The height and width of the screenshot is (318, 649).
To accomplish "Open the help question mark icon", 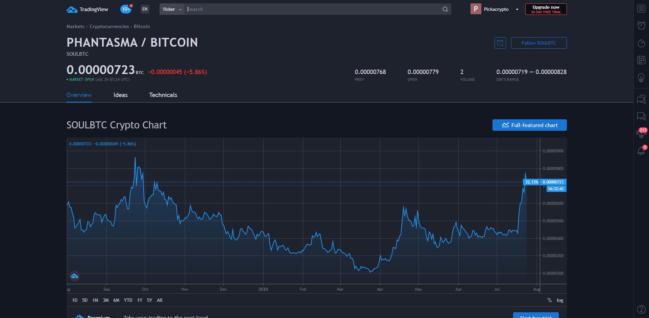I will coord(641,309).
